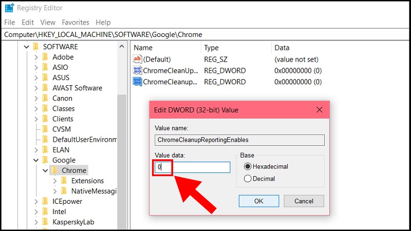Select the ASUS folder icon

click(x=45, y=78)
